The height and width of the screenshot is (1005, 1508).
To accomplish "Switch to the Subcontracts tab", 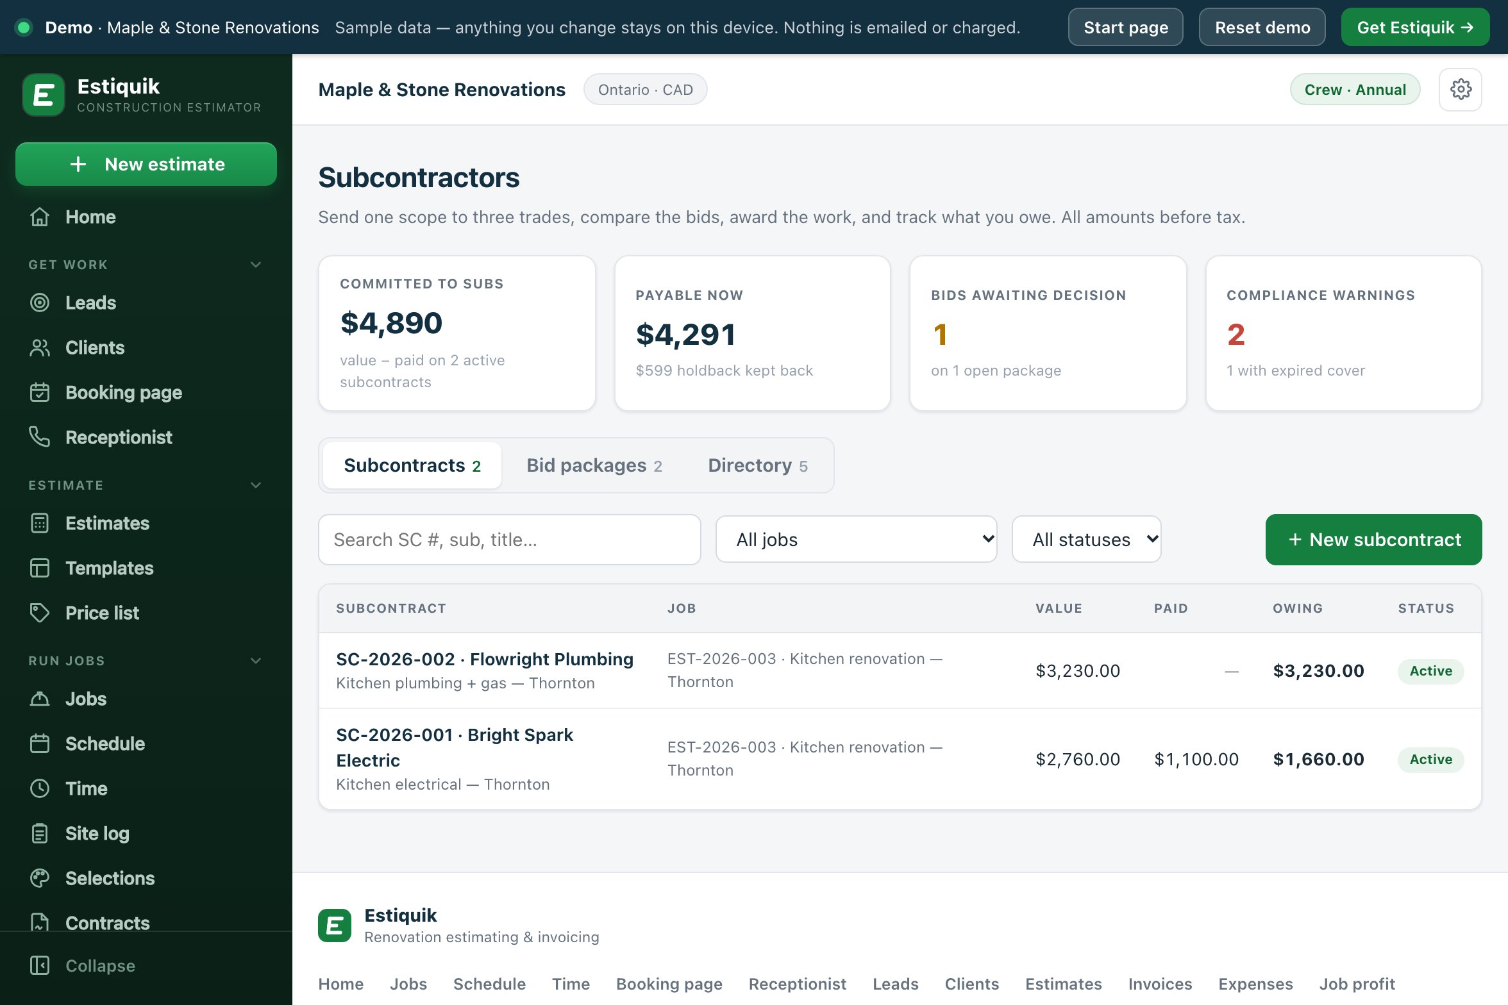I will click(x=412, y=465).
